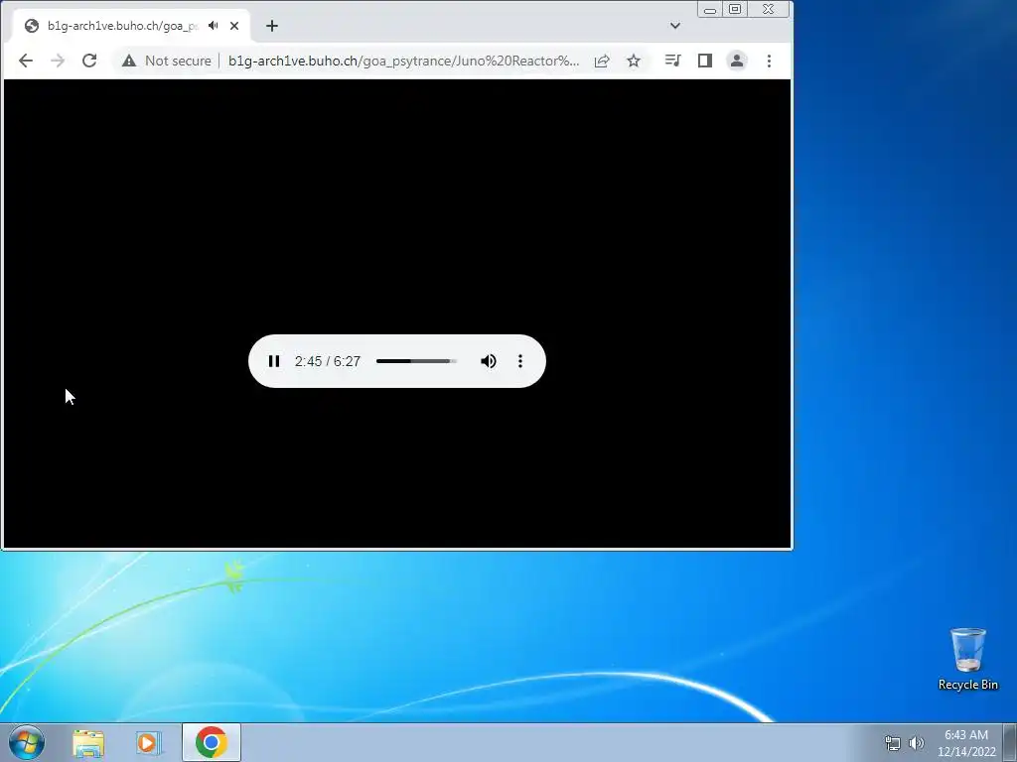Open the media controls button
The width and height of the screenshot is (1017, 762).
[673, 61]
